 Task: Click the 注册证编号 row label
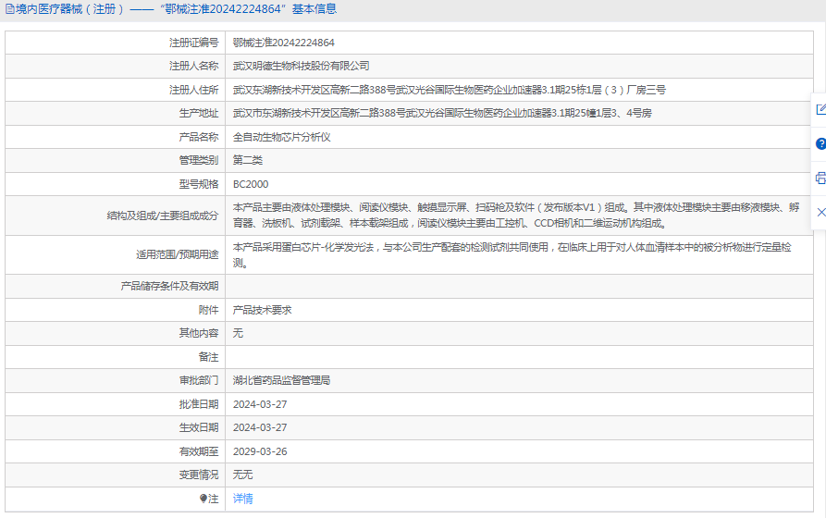[x=193, y=43]
